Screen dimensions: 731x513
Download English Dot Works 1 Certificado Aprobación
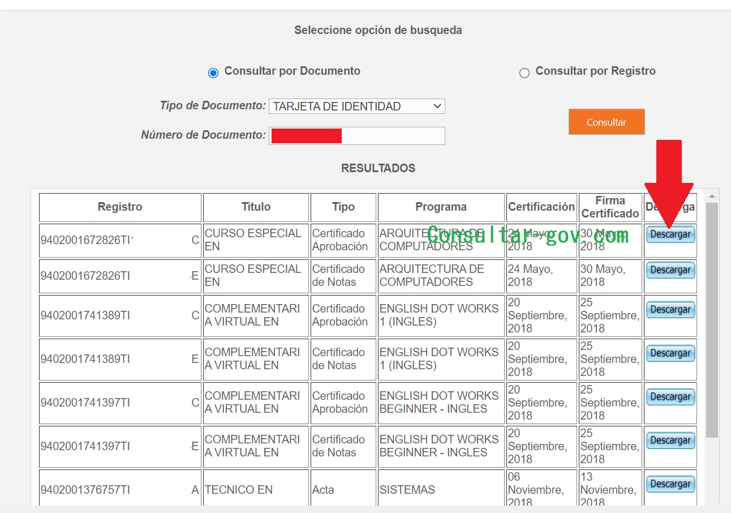(x=670, y=310)
